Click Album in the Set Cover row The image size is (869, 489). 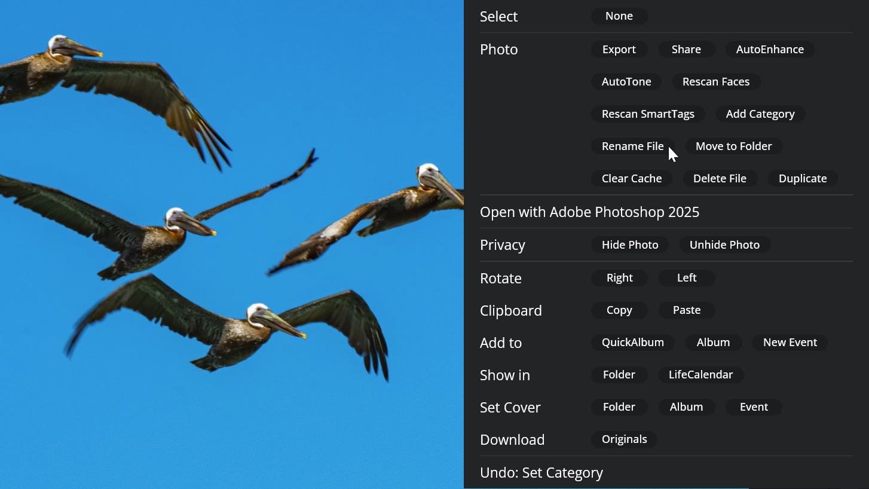[686, 407]
